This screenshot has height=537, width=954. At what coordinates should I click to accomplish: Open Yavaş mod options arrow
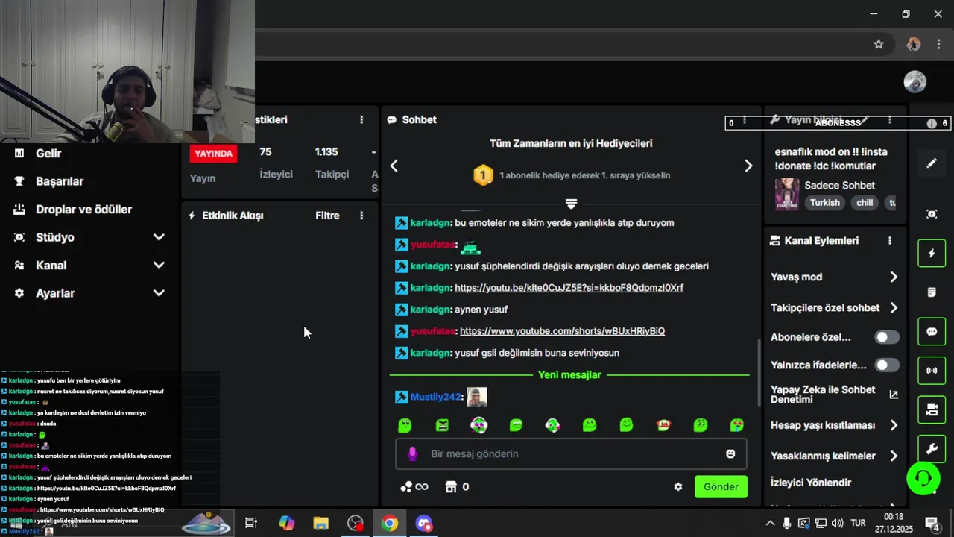(894, 277)
